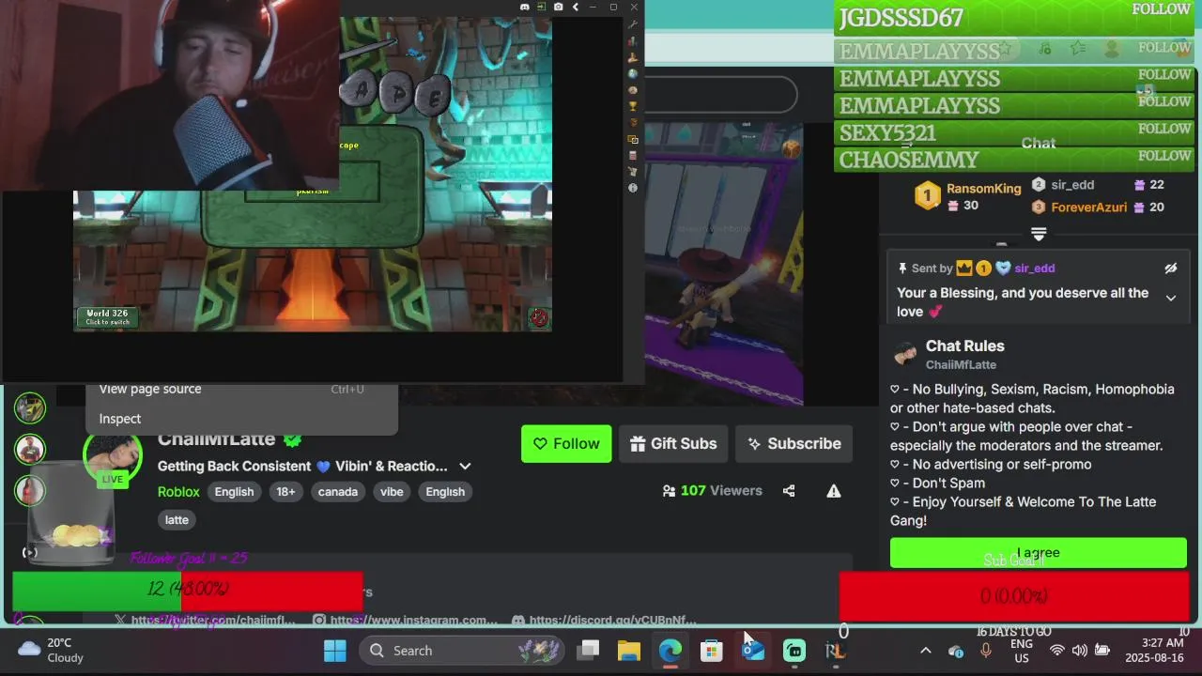Click the Subscribe button

coord(794,444)
